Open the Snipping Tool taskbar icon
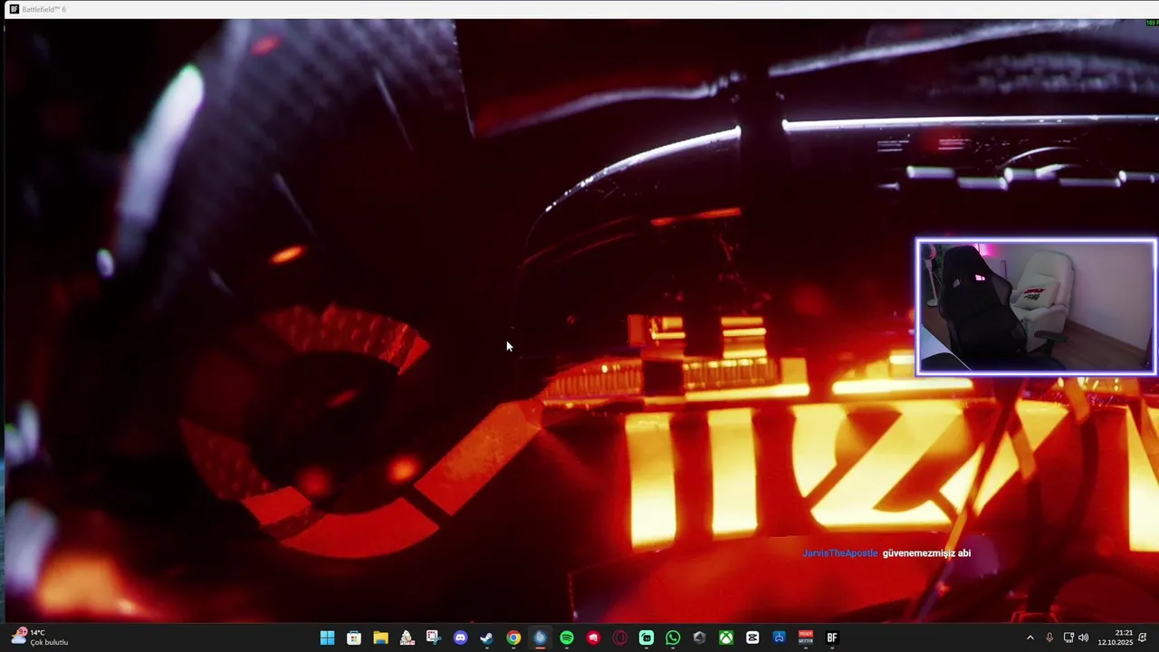 (434, 638)
